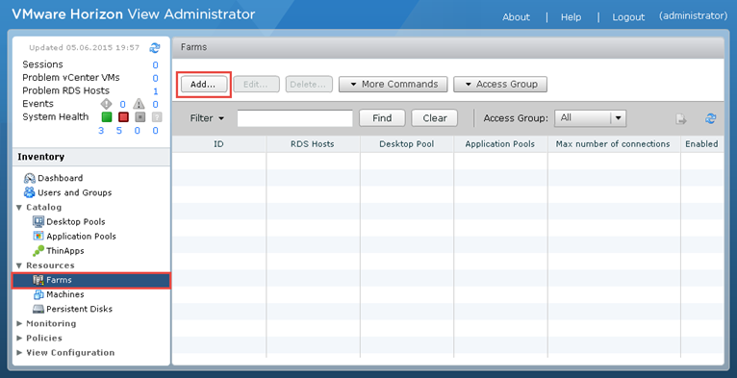
Task: Click the Dashboard icon in Inventory
Action: pyautogui.click(x=30, y=178)
